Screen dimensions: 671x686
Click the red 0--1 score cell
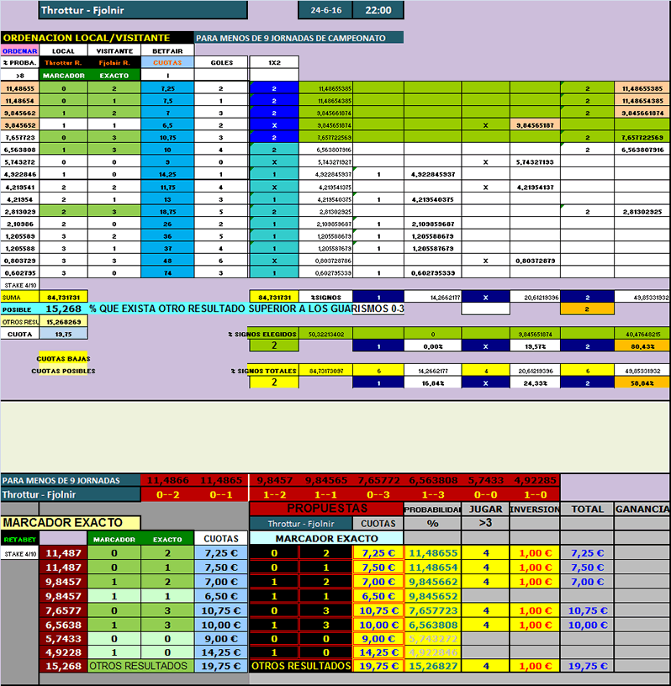221,495
